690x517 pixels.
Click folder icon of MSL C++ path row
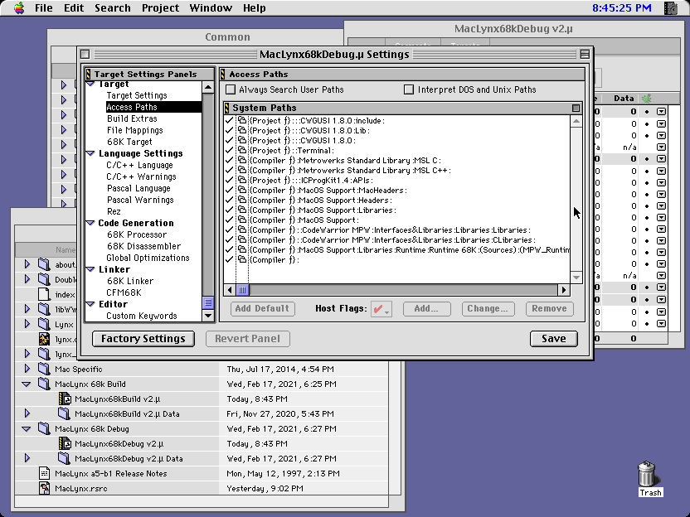click(242, 170)
